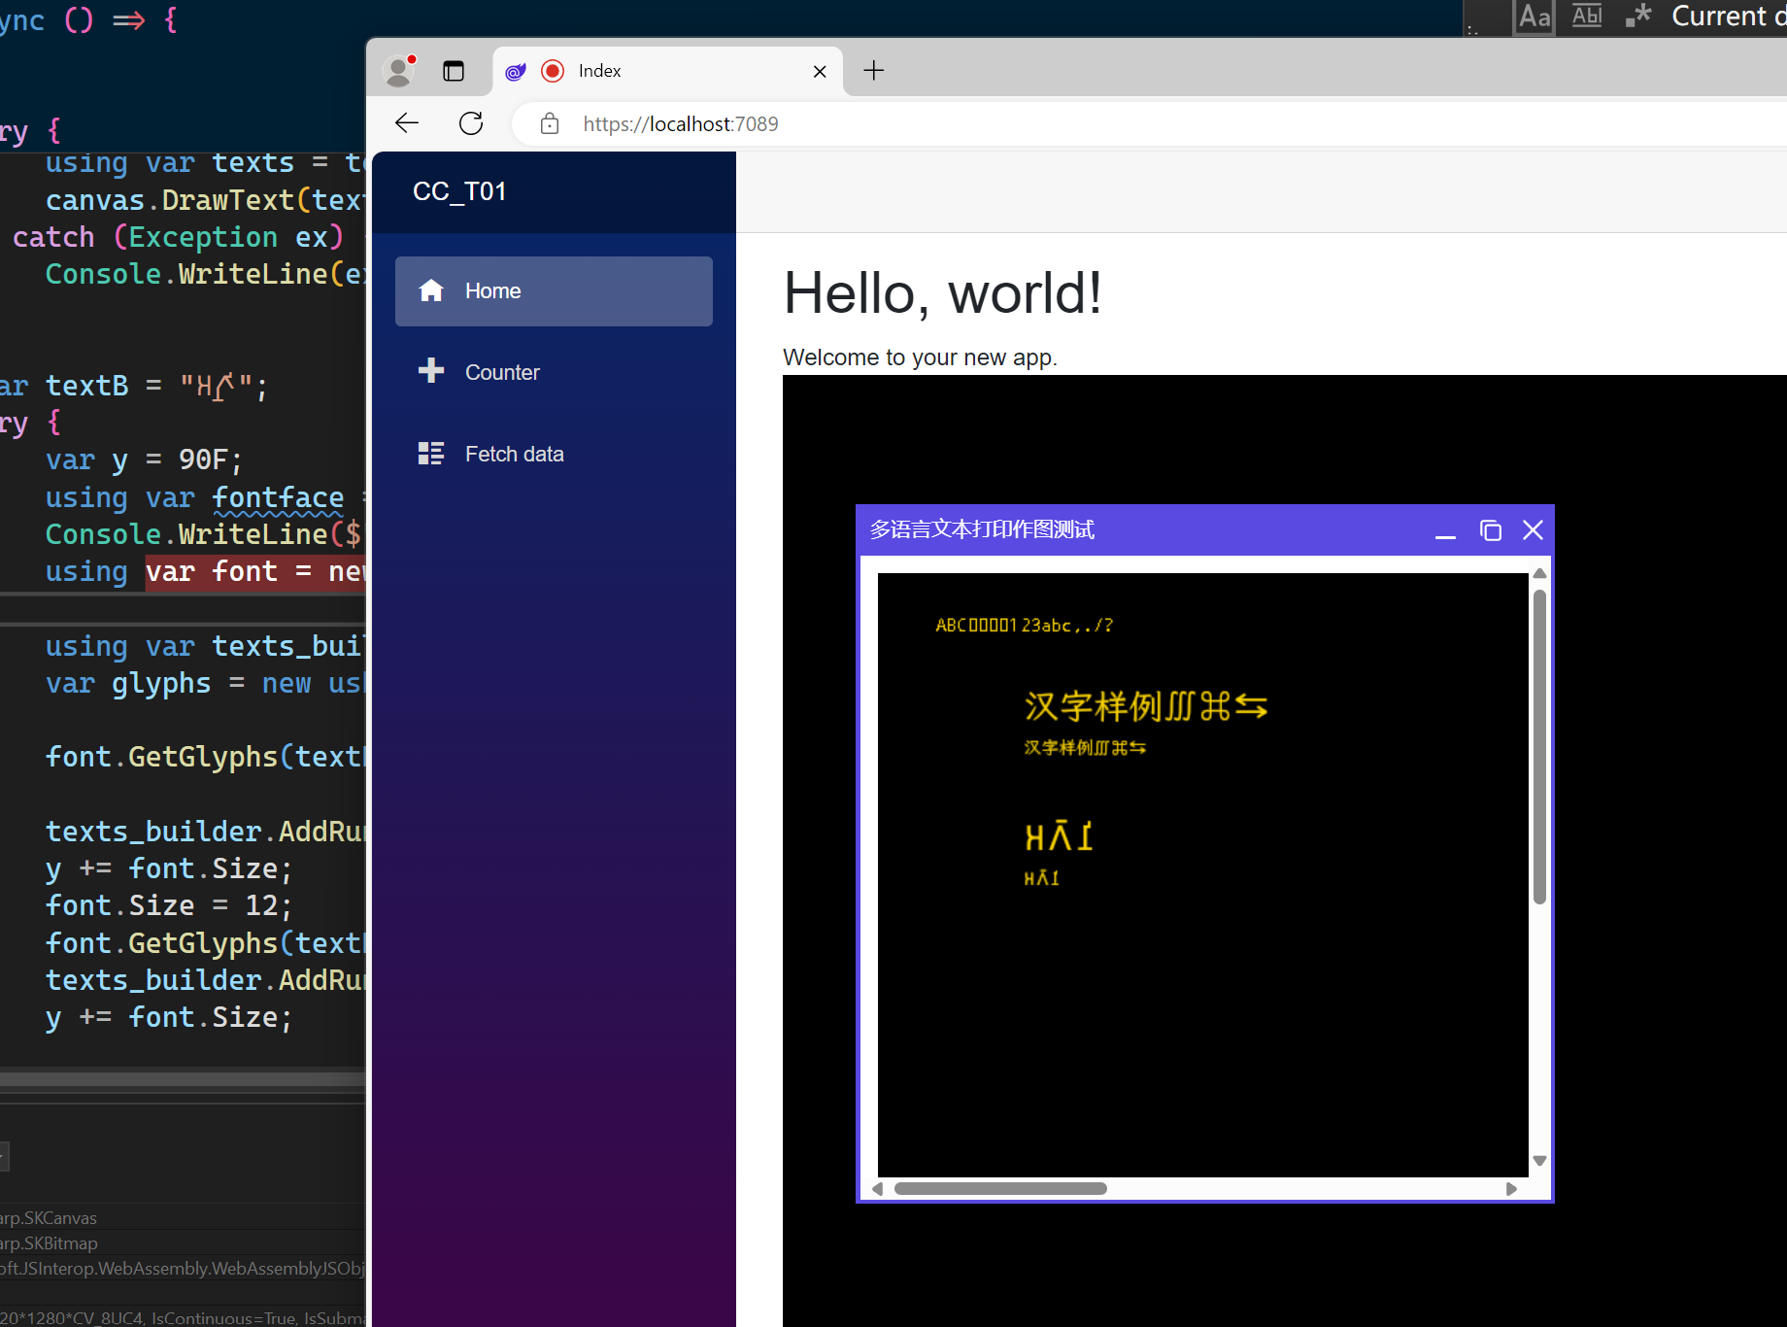Refresh the localhost page
The height and width of the screenshot is (1327, 1787).
[471, 123]
